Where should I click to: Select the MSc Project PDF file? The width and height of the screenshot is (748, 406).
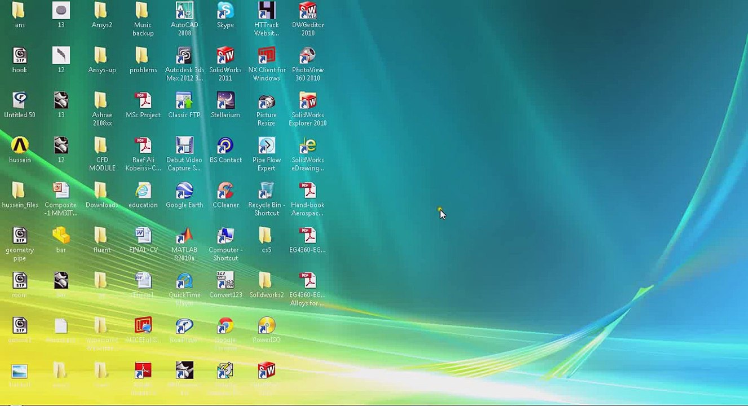[143, 101]
